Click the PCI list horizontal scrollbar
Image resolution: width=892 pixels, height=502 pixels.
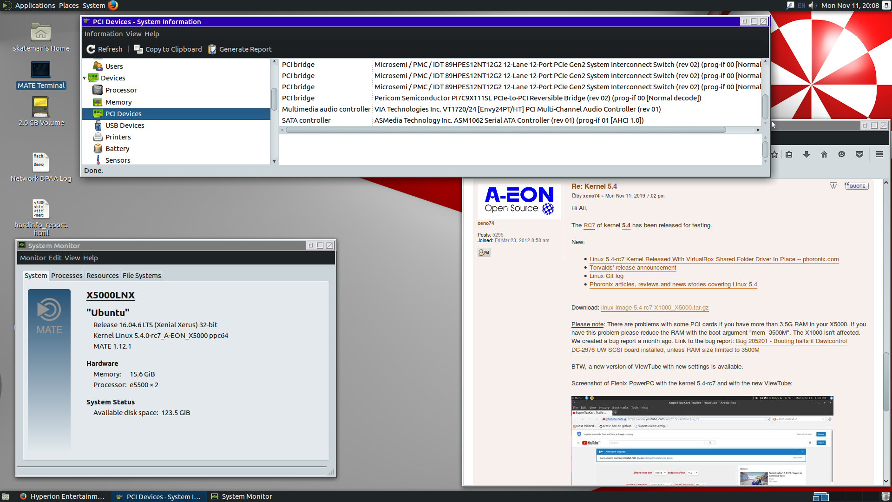[505, 130]
